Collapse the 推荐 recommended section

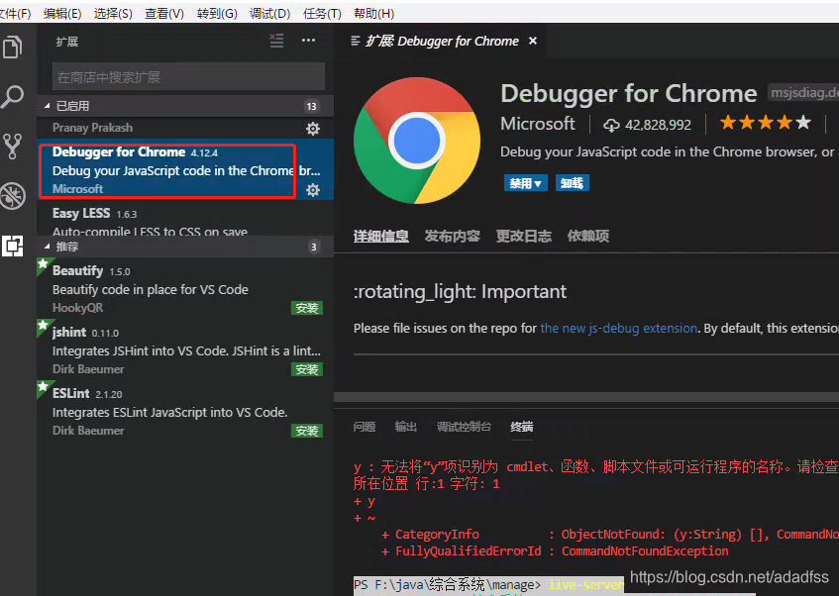click(185, 247)
